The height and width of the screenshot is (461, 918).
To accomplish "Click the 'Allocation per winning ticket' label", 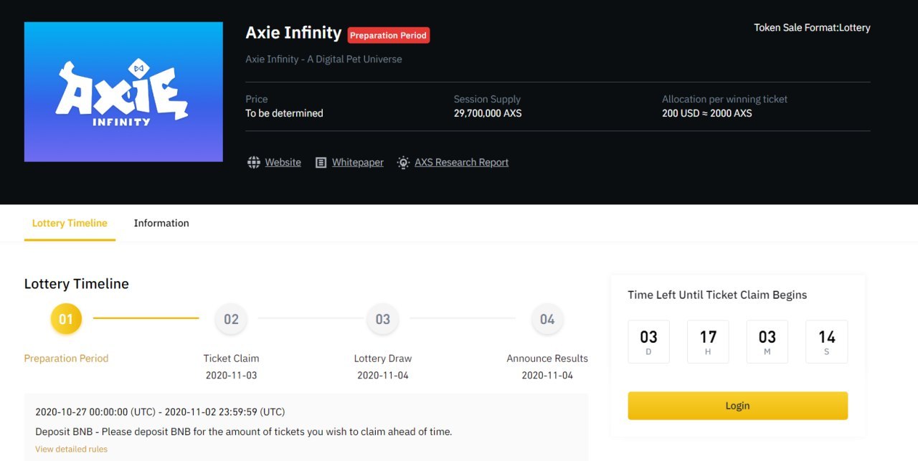I will coord(724,99).
